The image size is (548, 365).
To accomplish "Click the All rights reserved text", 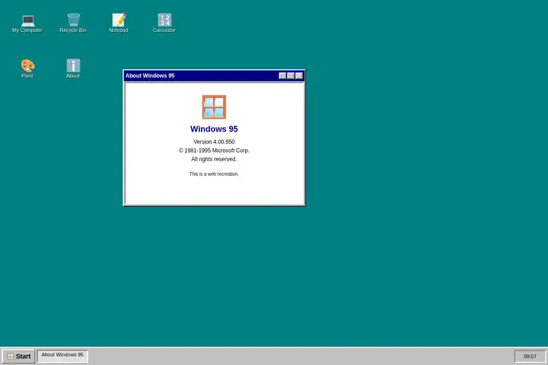I will point(214,159).
